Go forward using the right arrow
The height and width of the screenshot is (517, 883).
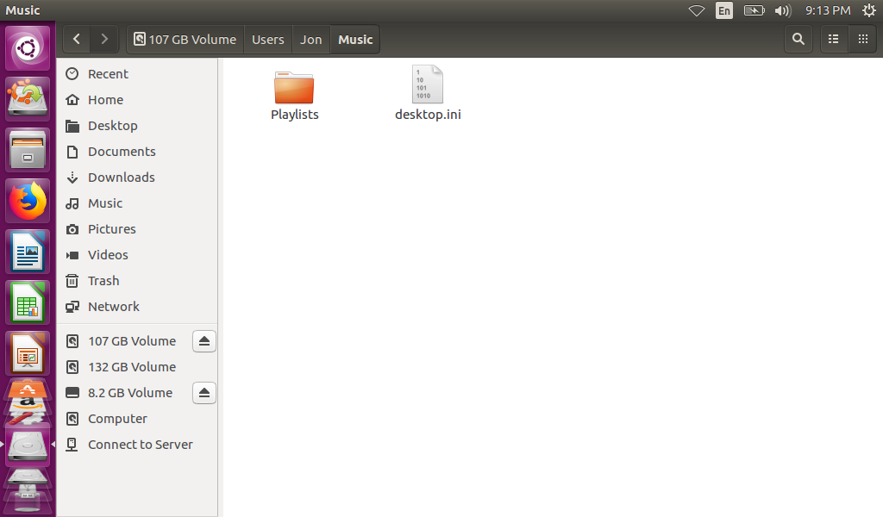[x=104, y=39]
